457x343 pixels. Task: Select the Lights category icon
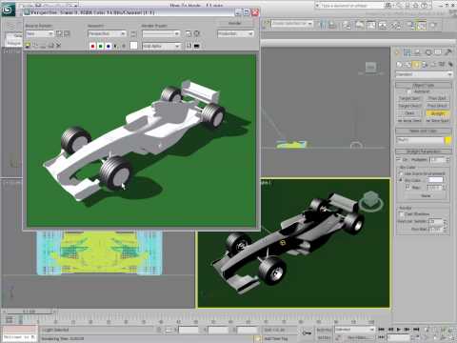(x=416, y=65)
